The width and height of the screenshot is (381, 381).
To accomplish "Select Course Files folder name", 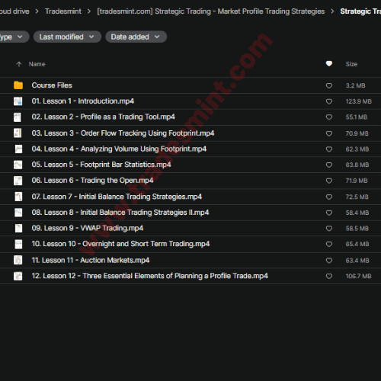I will [52, 85].
